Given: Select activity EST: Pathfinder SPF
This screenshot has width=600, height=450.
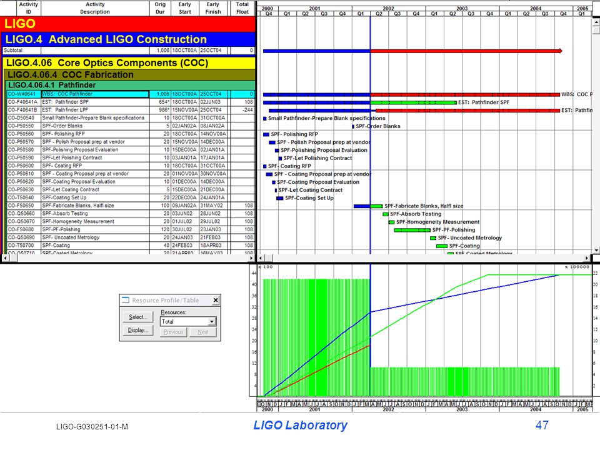Looking at the screenshot, I should point(131,102).
